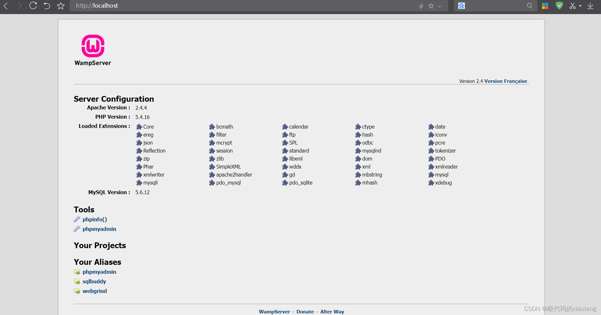
Task: Open the dropdown arrow beside scissors icon
Action: click(x=580, y=6)
